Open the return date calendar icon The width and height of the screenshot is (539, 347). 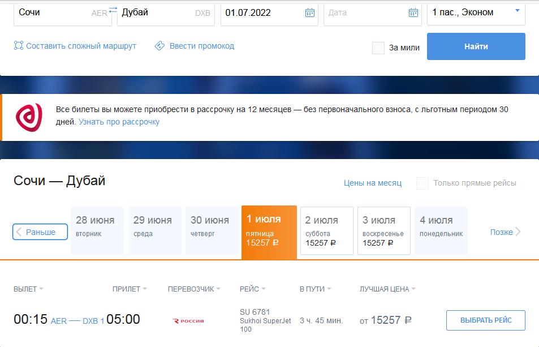coord(413,12)
